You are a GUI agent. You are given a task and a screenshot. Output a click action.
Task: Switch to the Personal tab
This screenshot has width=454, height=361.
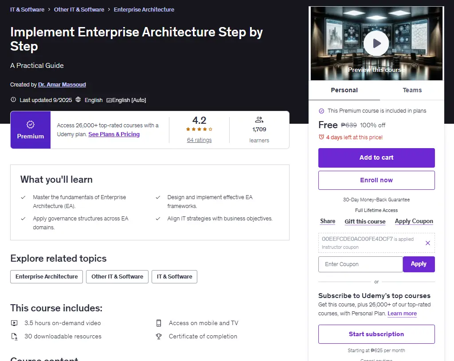tap(344, 90)
